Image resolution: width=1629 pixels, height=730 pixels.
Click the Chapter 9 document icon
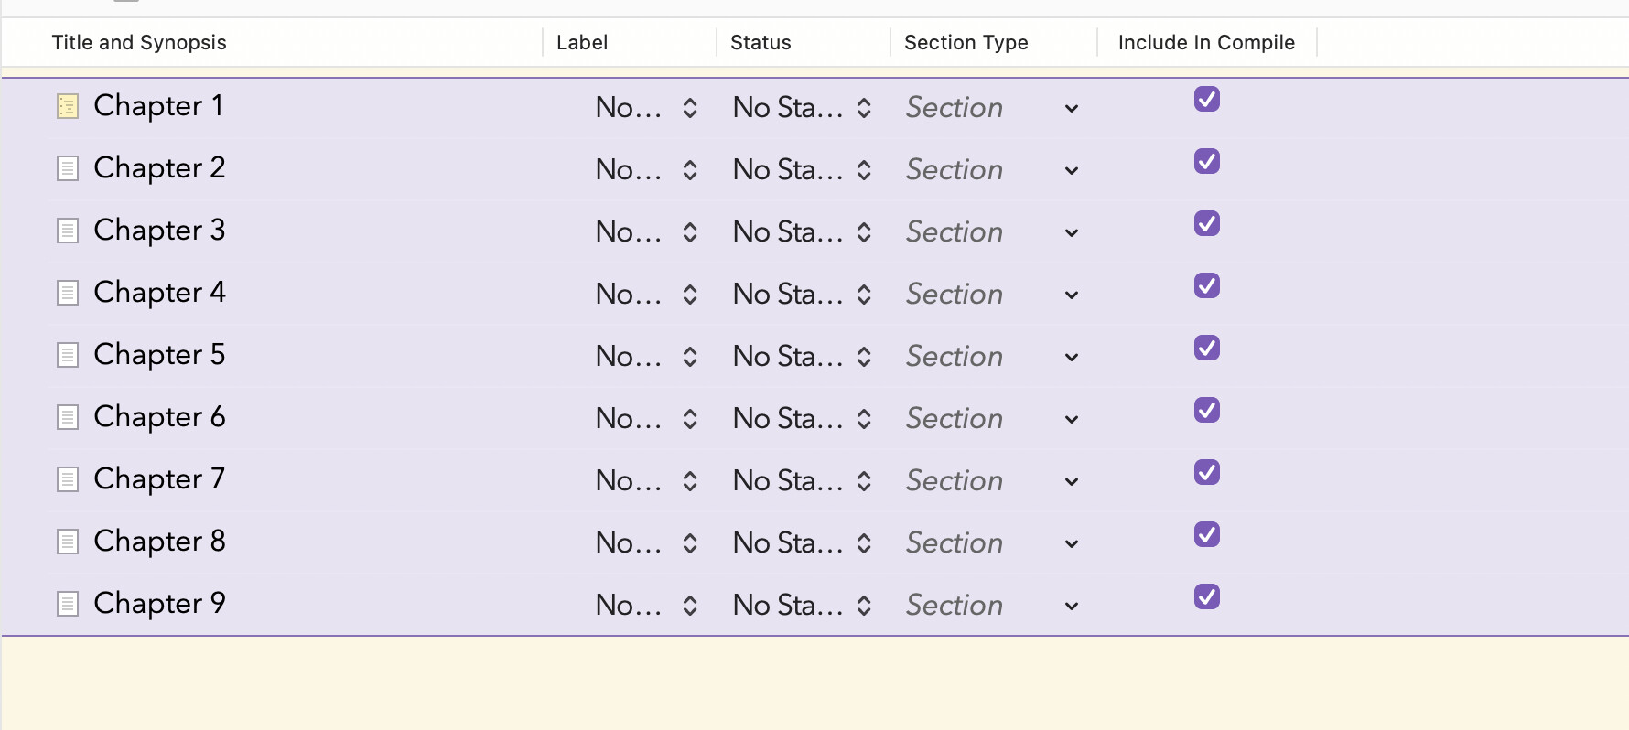point(68,605)
